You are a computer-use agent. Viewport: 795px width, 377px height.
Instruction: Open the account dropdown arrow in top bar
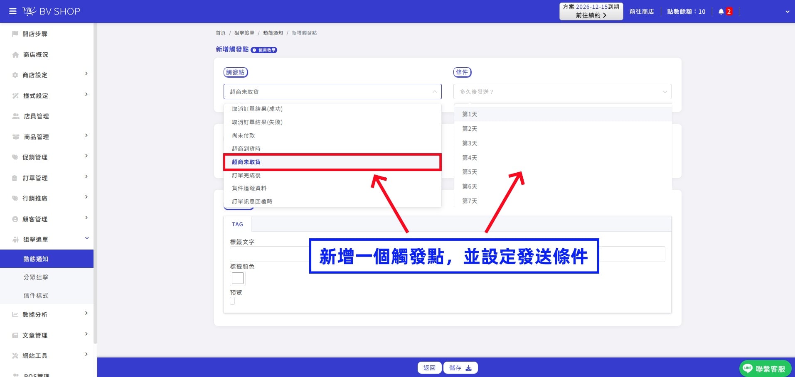coord(787,12)
